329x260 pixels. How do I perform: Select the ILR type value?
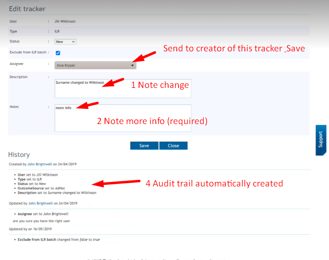(x=57, y=31)
